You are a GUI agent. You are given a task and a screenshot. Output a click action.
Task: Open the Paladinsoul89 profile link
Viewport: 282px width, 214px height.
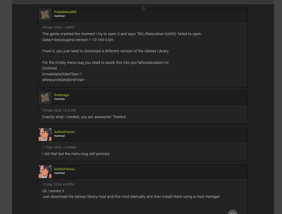tap(65, 12)
